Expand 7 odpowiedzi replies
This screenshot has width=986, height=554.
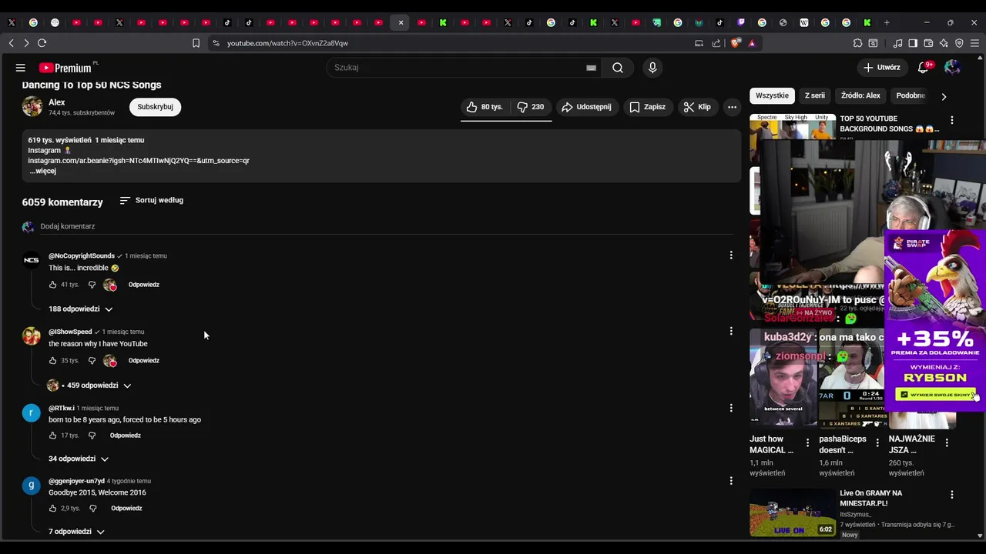(76, 532)
